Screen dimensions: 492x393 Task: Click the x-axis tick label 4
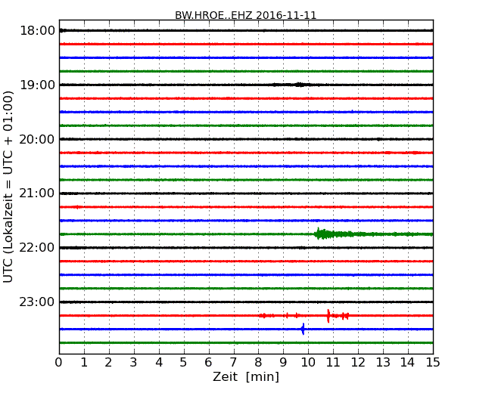pyautogui.click(x=159, y=362)
